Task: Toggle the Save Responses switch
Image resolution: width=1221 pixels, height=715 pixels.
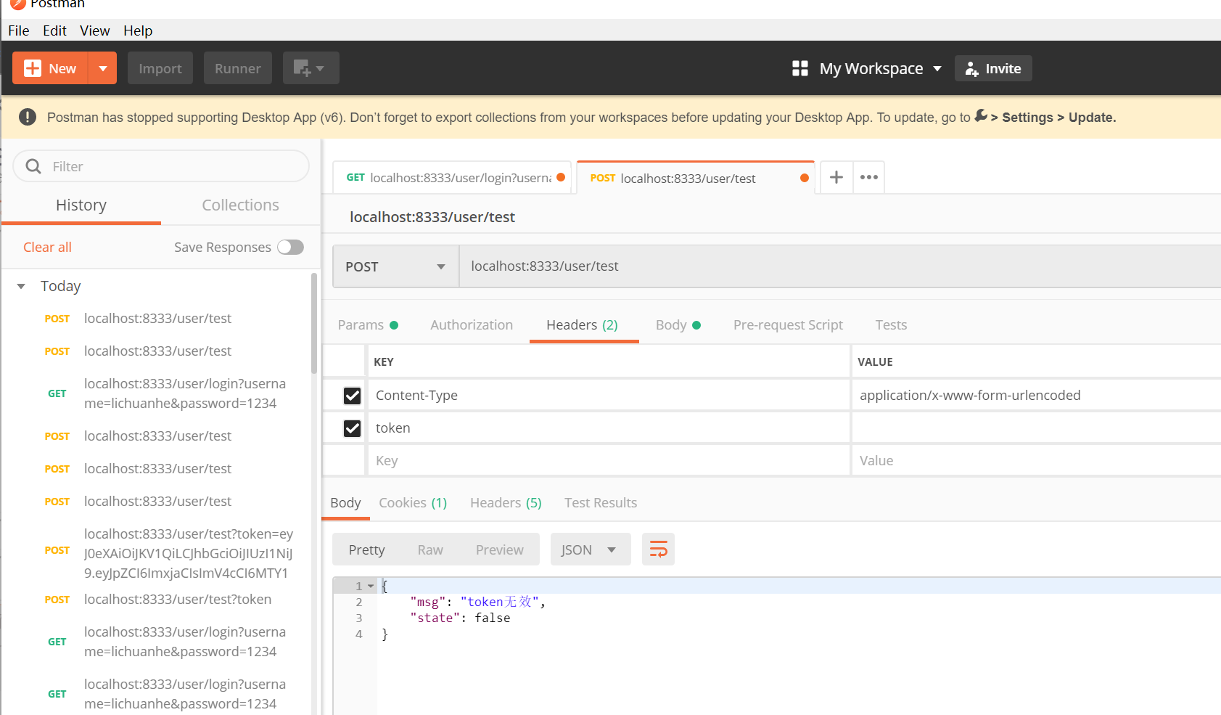Action: click(x=290, y=247)
